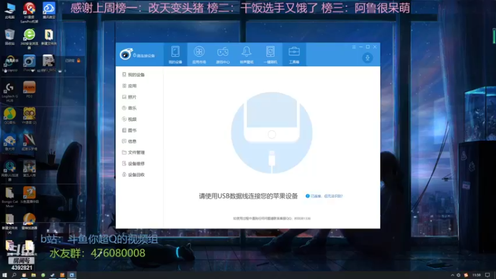496x279 pixels.
Task: Select 设备维修 device repair in the sidebar
Action: (133, 163)
